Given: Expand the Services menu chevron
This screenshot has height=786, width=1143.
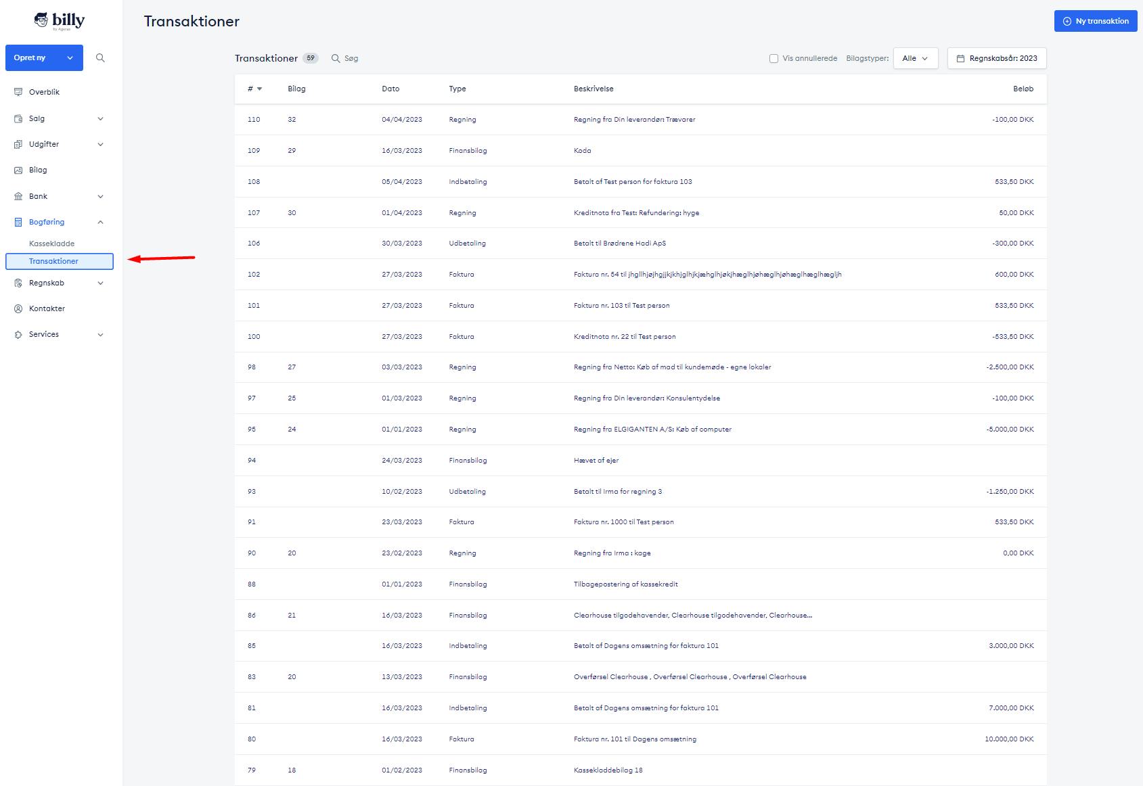Looking at the screenshot, I should point(100,334).
